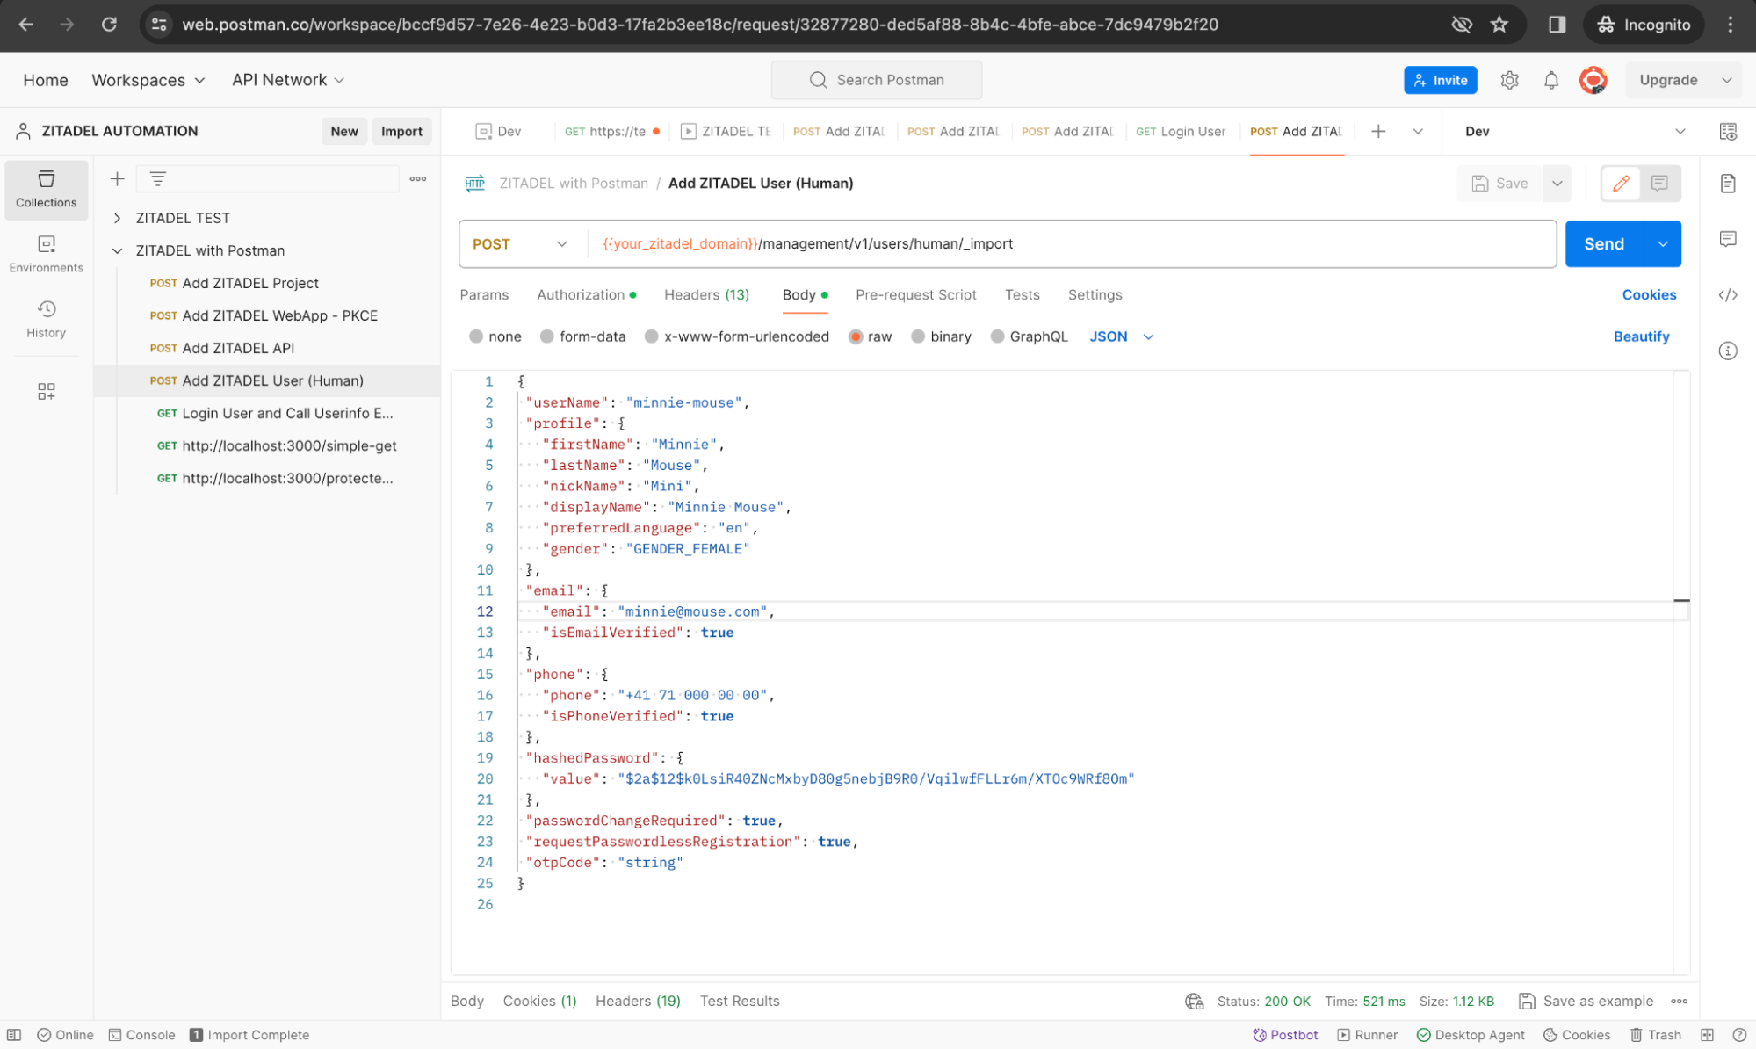Screen dimensions: 1756x1049
Task: Open Postbot in the status bar
Action: point(1285,1035)
